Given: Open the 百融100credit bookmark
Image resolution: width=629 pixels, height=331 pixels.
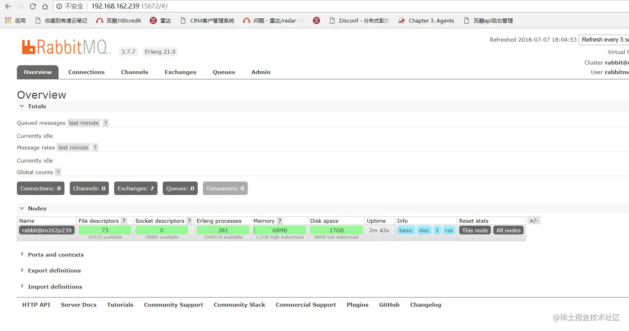Looking at the screenshot, I should click(x=119, y=20).
